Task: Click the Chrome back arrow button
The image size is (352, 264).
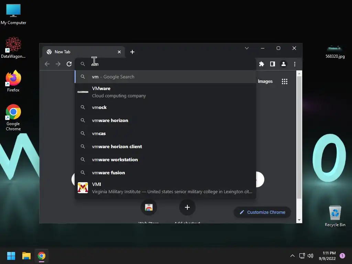Action: click(47, 64)
